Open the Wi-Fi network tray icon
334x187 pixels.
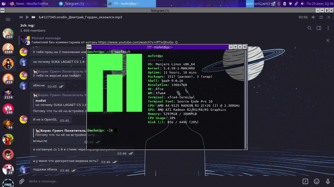tap(290, 4)
